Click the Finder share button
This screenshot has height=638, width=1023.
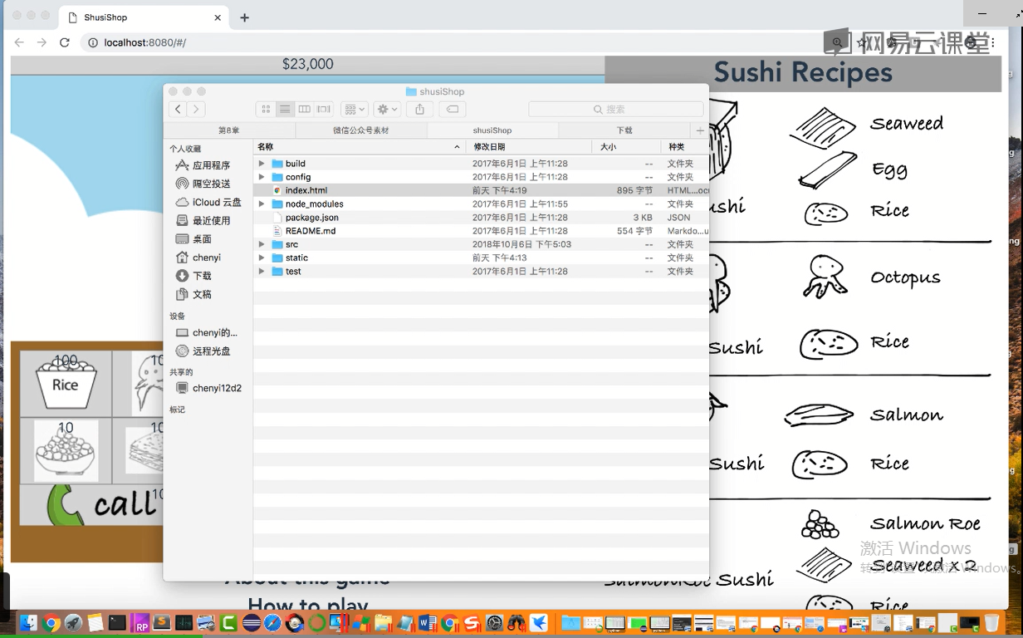coord(420,110)
